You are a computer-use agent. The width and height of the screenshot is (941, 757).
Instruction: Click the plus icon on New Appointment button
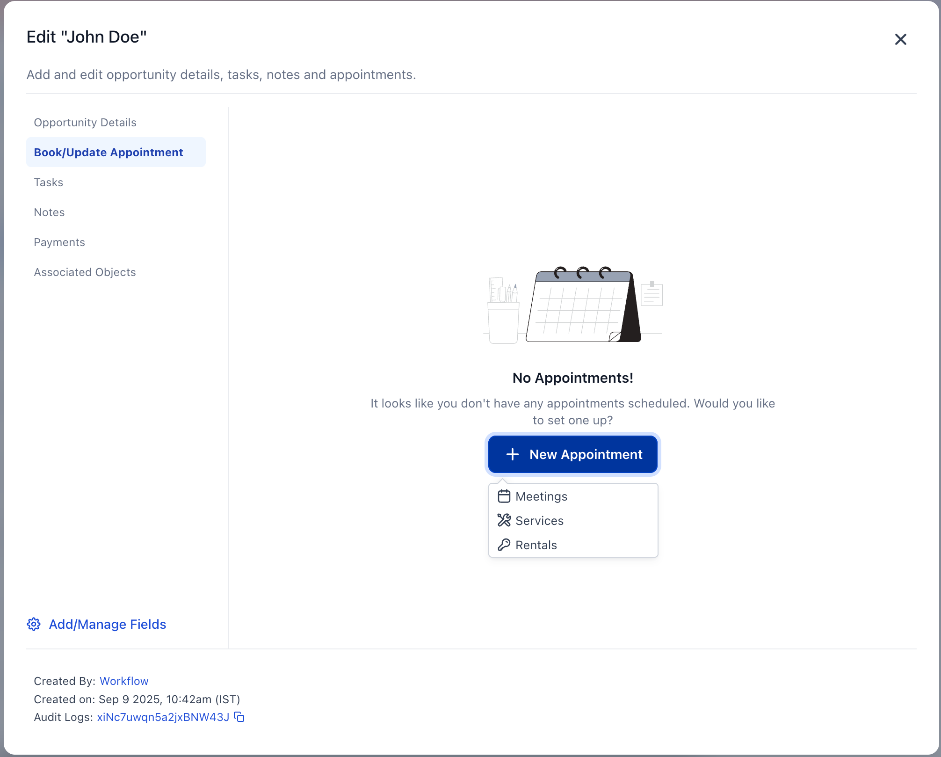coord(513,454)
